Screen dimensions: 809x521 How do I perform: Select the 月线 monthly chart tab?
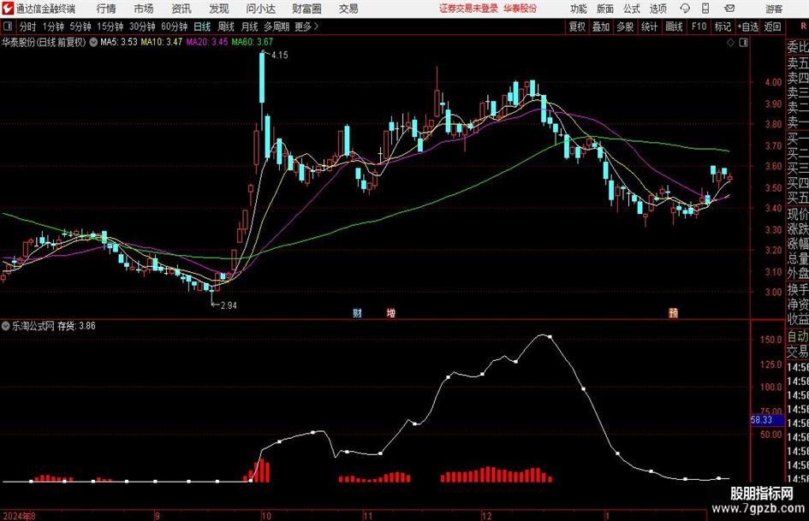click(250, 27)
